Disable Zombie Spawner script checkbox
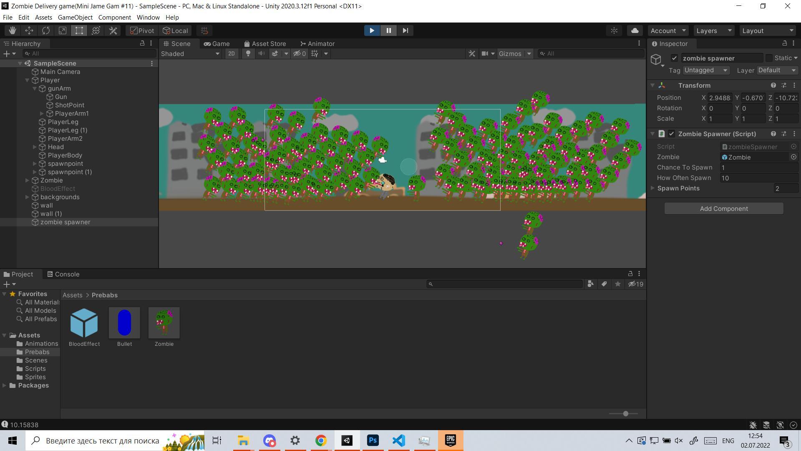 tap(671, 134)
